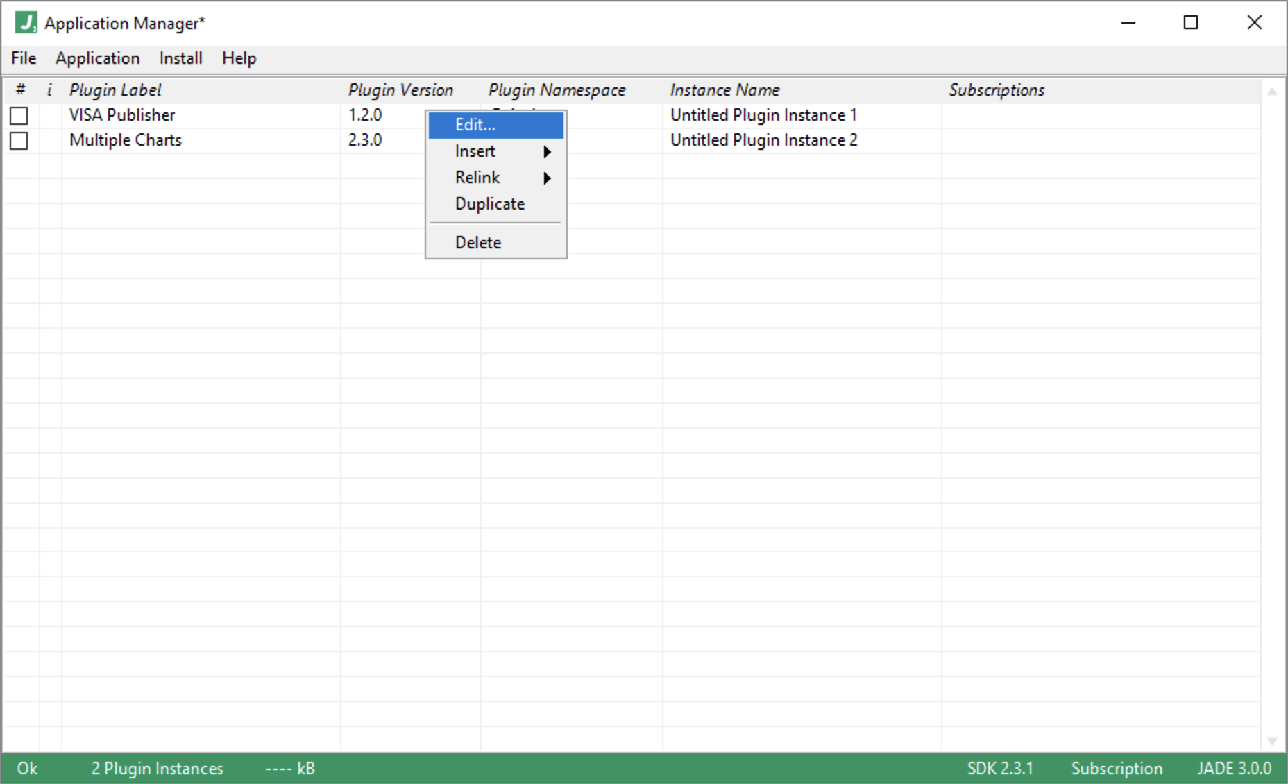
Task: Click the scrollbar down arrow
Action: pos(1272,740)
